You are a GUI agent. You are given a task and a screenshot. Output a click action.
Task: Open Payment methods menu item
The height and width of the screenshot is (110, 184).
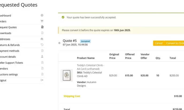(x=10, y=51)
